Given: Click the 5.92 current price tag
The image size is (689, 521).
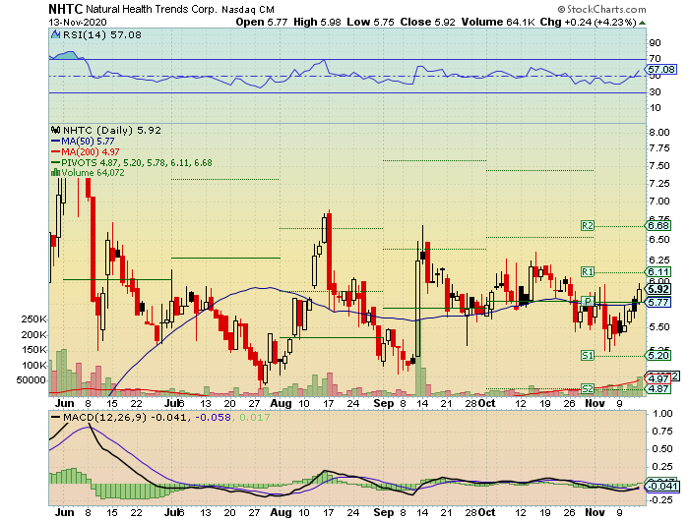Looking at the screenshot, I should 658,289.
